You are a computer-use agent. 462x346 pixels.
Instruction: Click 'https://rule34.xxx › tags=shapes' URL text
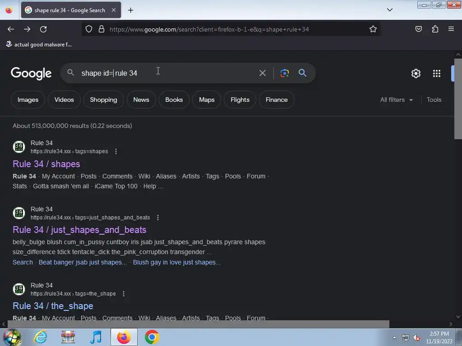click(x=69, y=151)
